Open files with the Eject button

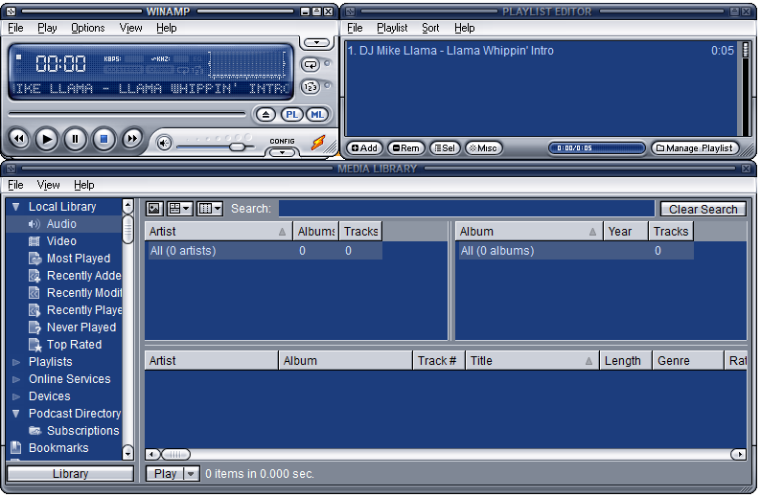point(265,115)
